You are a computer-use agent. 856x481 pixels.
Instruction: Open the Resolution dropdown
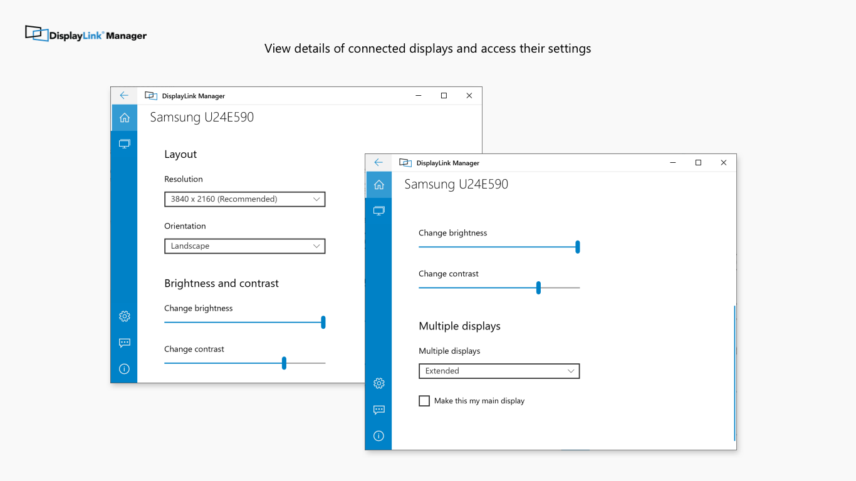click(244, 199)
